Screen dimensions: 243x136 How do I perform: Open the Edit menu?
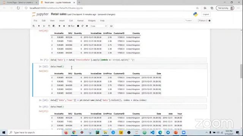tap(44, 20)
